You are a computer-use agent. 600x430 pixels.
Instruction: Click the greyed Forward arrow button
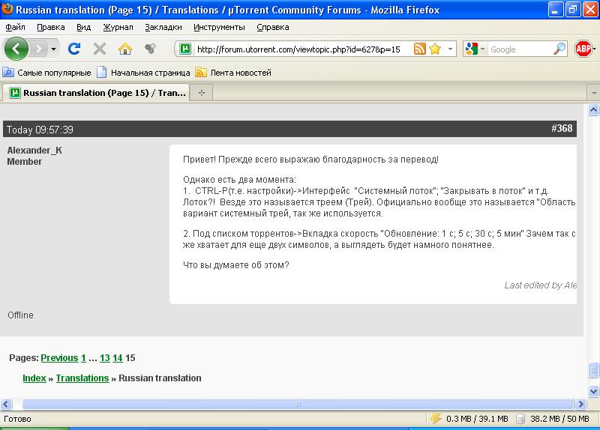[x=38, y=49]
